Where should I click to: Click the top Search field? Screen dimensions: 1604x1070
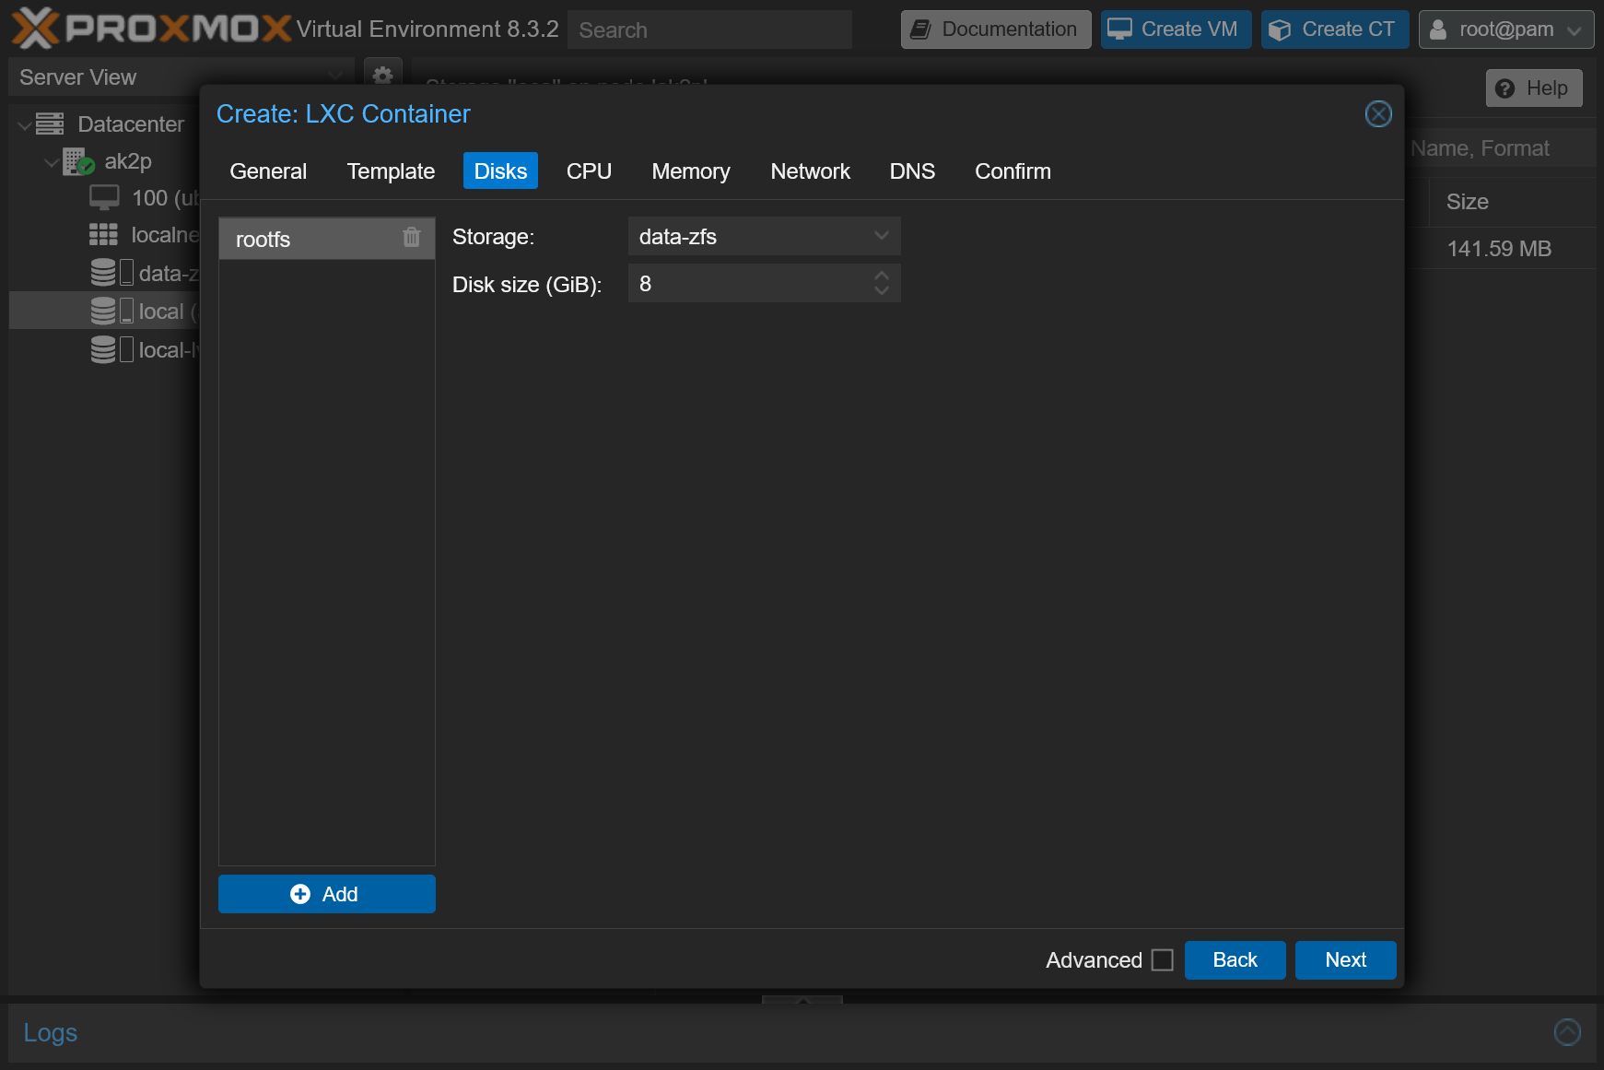709,29
